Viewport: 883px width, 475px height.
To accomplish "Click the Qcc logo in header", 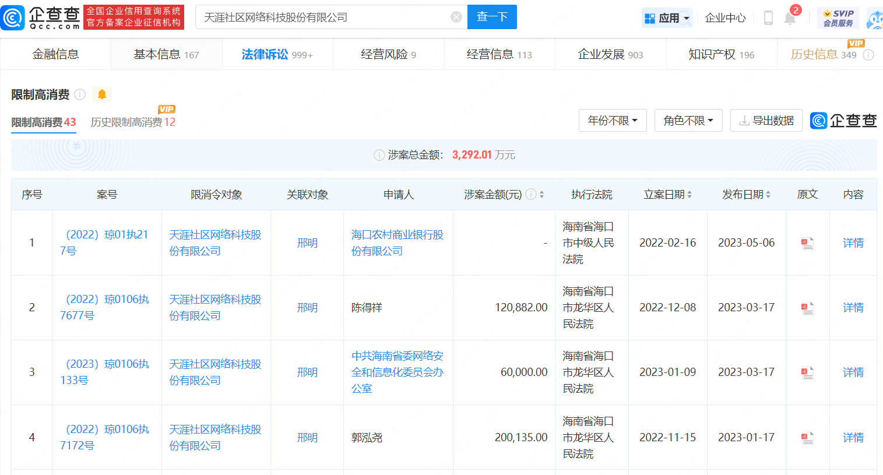I will pos(41,17).
